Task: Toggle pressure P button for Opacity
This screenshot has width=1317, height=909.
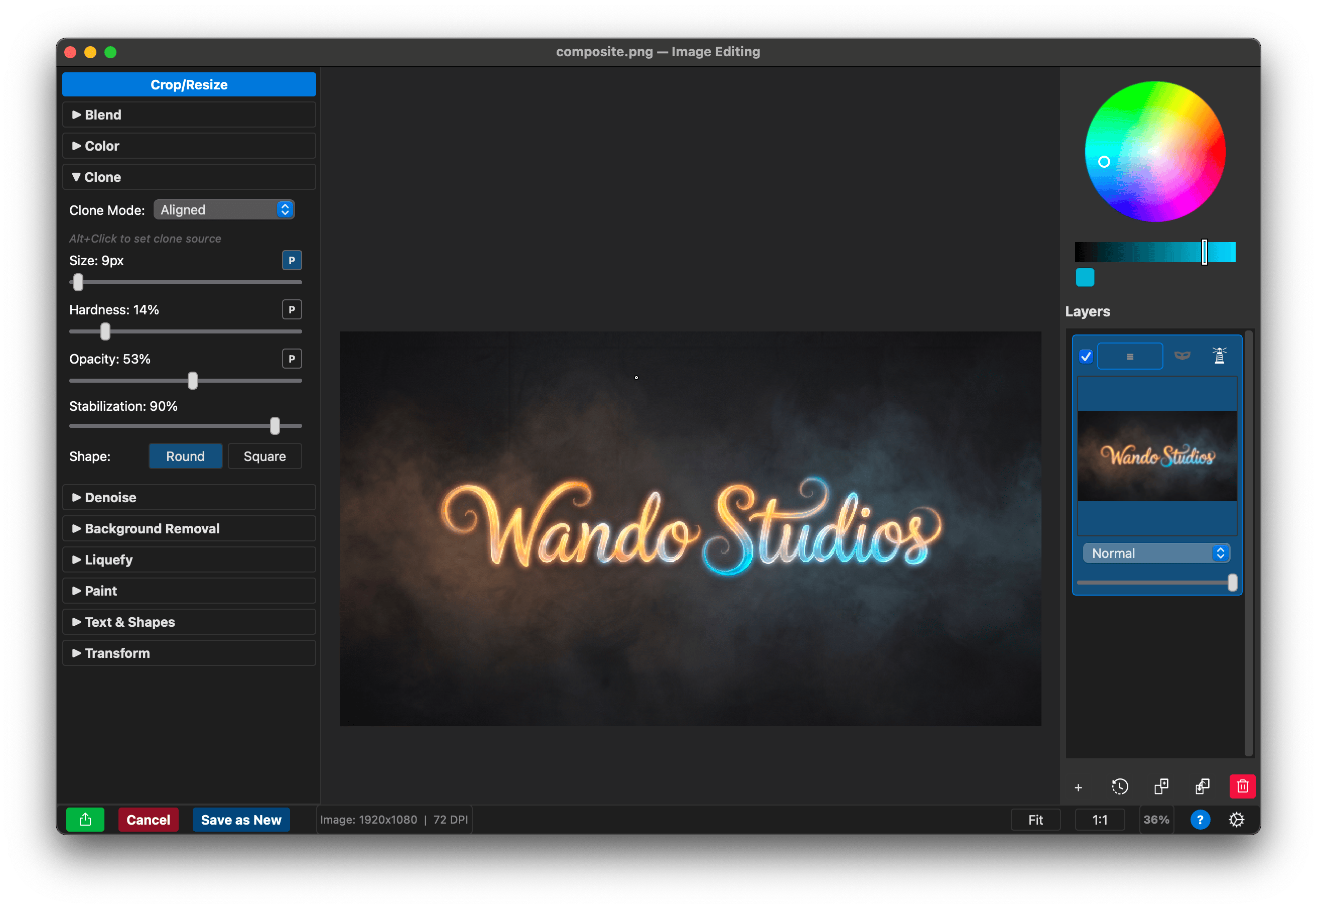Action: (292, 358)
